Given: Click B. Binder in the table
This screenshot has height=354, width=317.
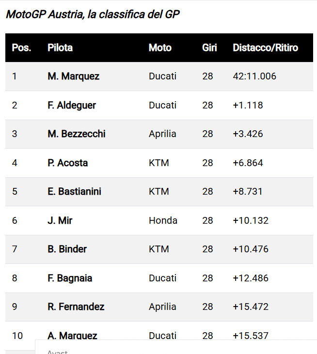Looking at the screenshot, I should (67, 249).
